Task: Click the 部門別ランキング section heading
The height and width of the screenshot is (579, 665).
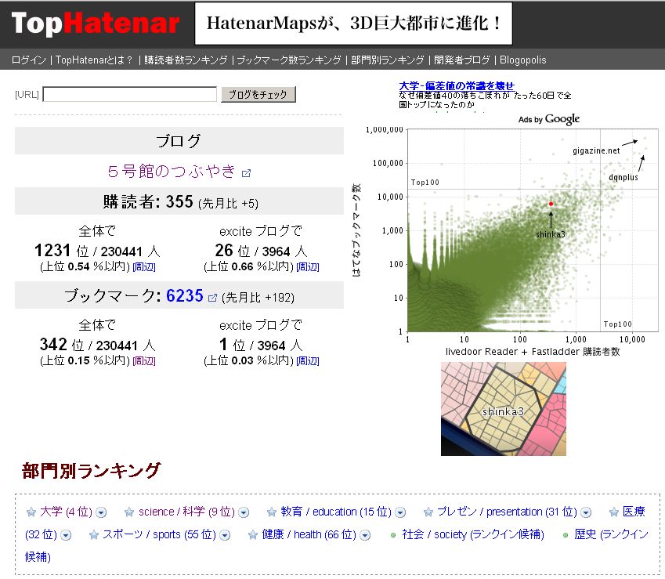Action: tap(91, 470)
